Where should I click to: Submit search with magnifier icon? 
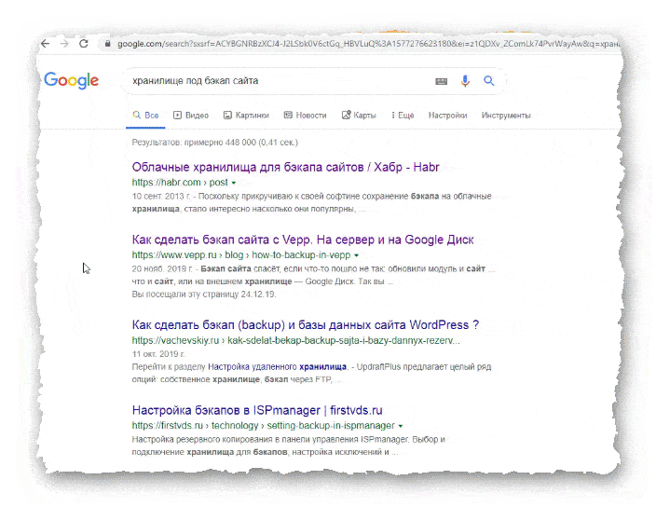click(488, 81)
